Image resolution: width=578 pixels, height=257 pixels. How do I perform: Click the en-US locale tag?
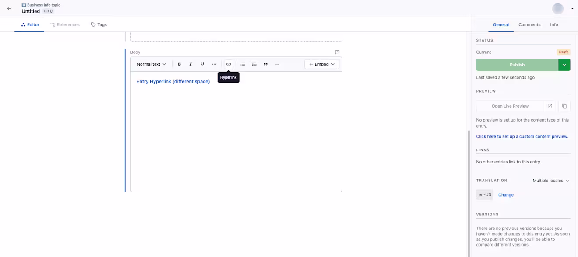tap(485, 195)
